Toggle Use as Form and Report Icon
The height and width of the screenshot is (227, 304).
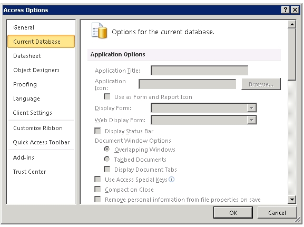click(x=107, y=96)
